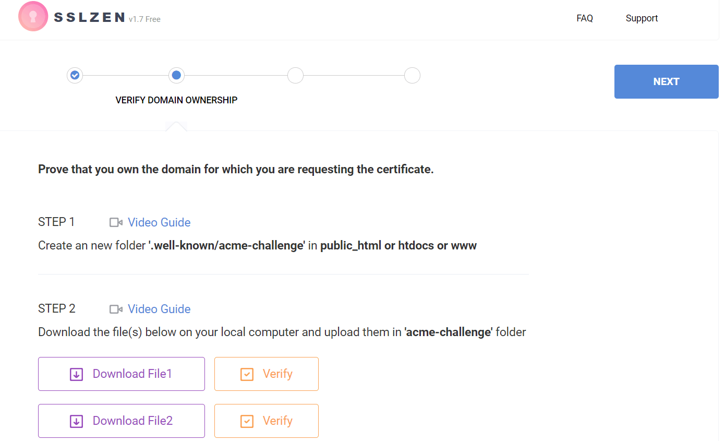The width and height of the screenshot is (725, 441).
Task: Click the checkmark icon on the second Verify button
Action: point(247,421)
